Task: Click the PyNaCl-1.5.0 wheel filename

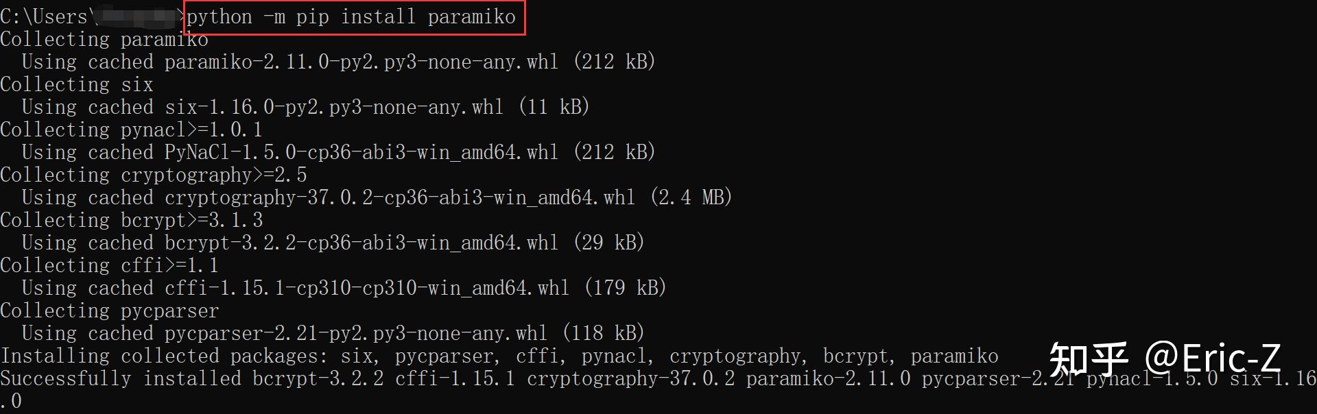Action: coord(361,153)
